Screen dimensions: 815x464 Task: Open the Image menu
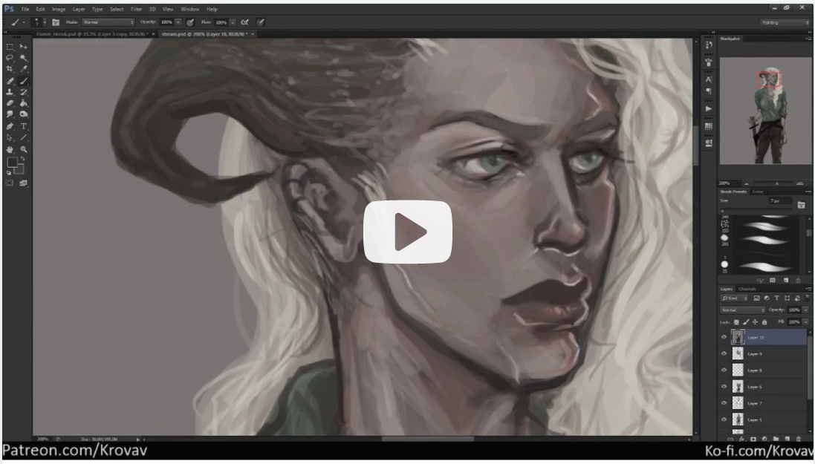click(59, 10)
